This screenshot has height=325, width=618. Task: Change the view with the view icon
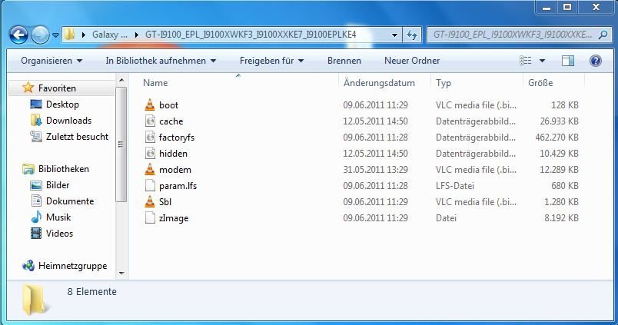(x=526, y=61)
